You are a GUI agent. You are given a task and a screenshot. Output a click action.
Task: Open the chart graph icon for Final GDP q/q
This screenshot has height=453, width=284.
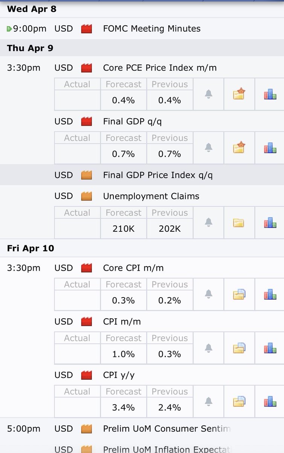[x=270, y=148]
